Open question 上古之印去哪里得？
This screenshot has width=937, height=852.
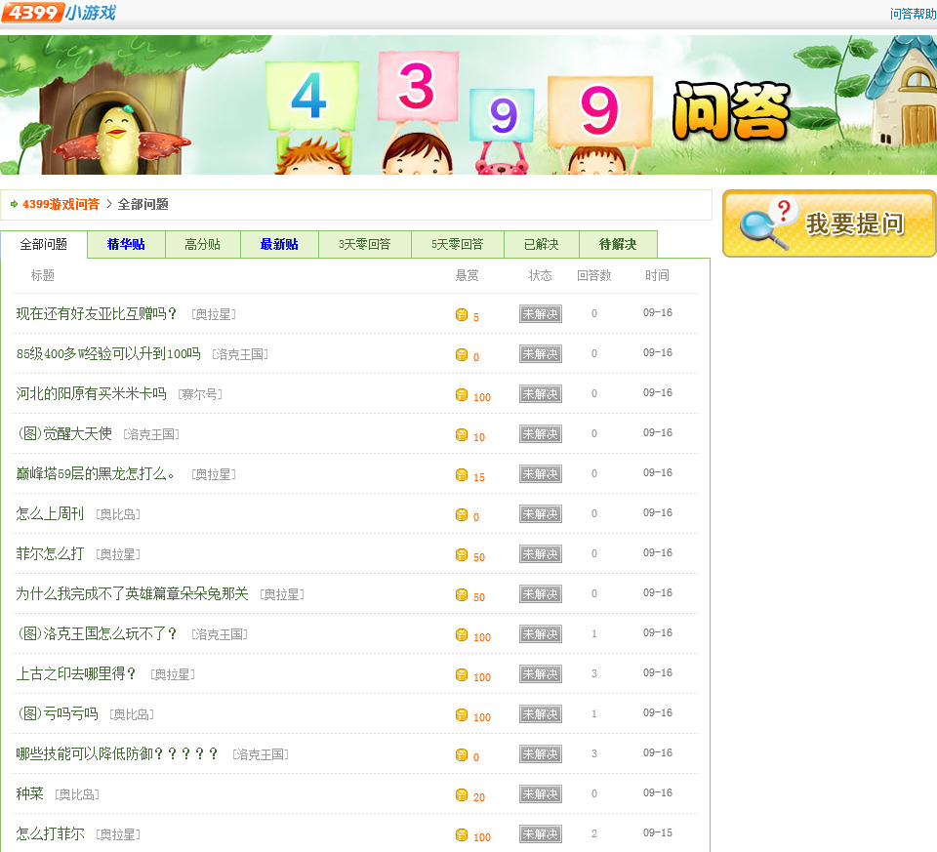pos(76,674)
